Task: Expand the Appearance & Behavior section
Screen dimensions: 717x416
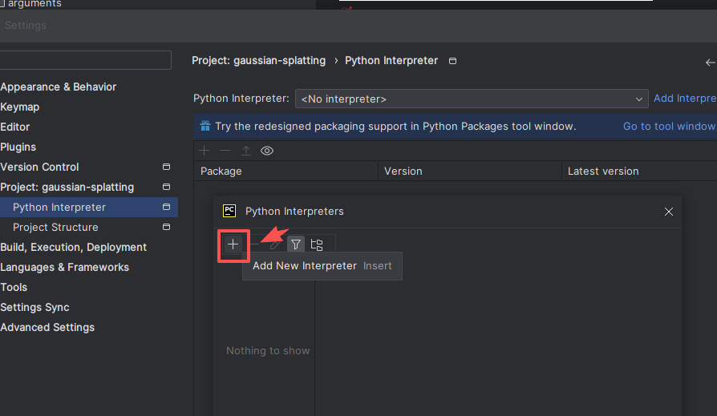Action: click(x=58, y=87)
